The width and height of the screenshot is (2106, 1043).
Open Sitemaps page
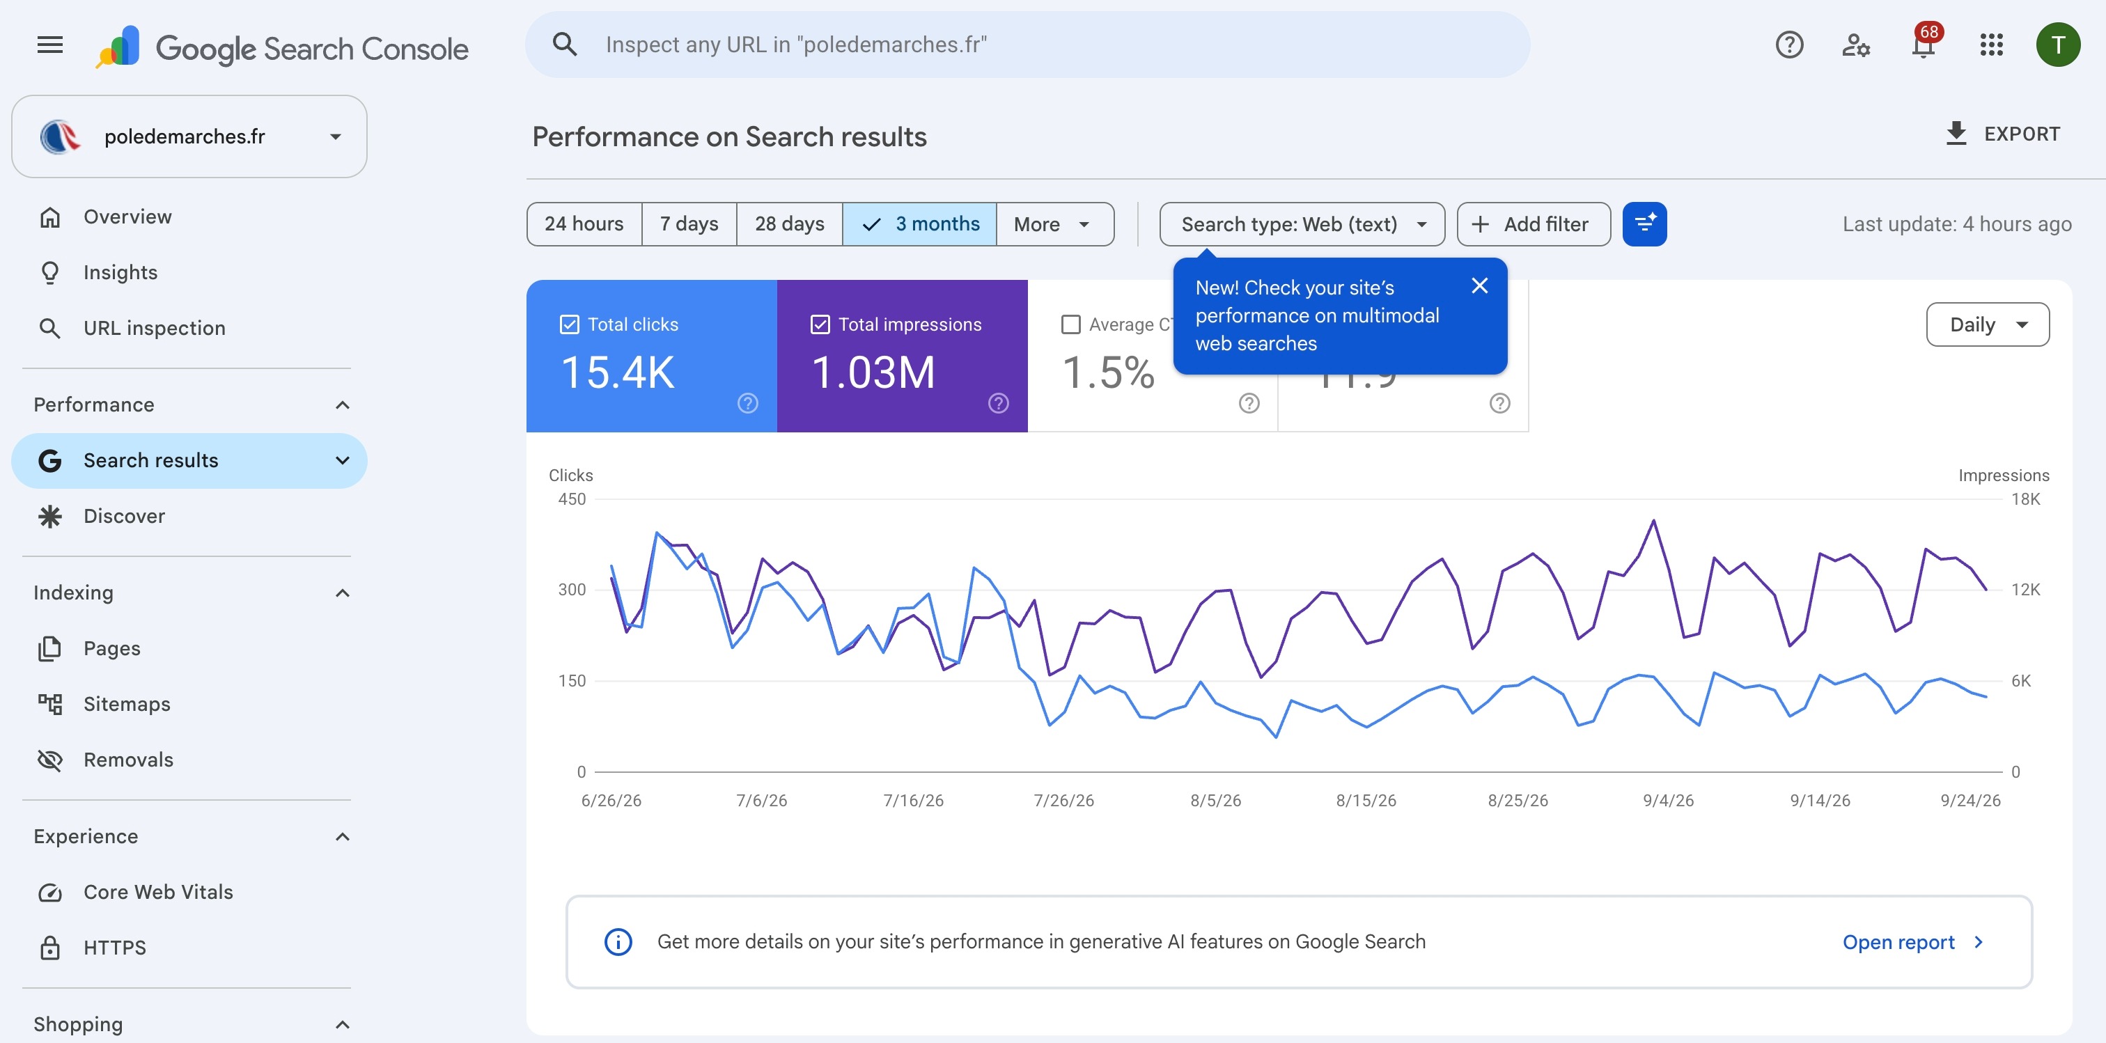[x=189, y=704]
